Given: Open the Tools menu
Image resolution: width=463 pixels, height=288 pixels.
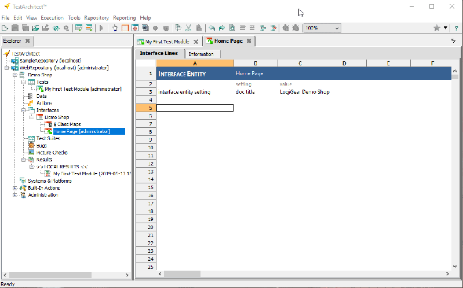Looking at the screenshot, I should pos(74,18).
